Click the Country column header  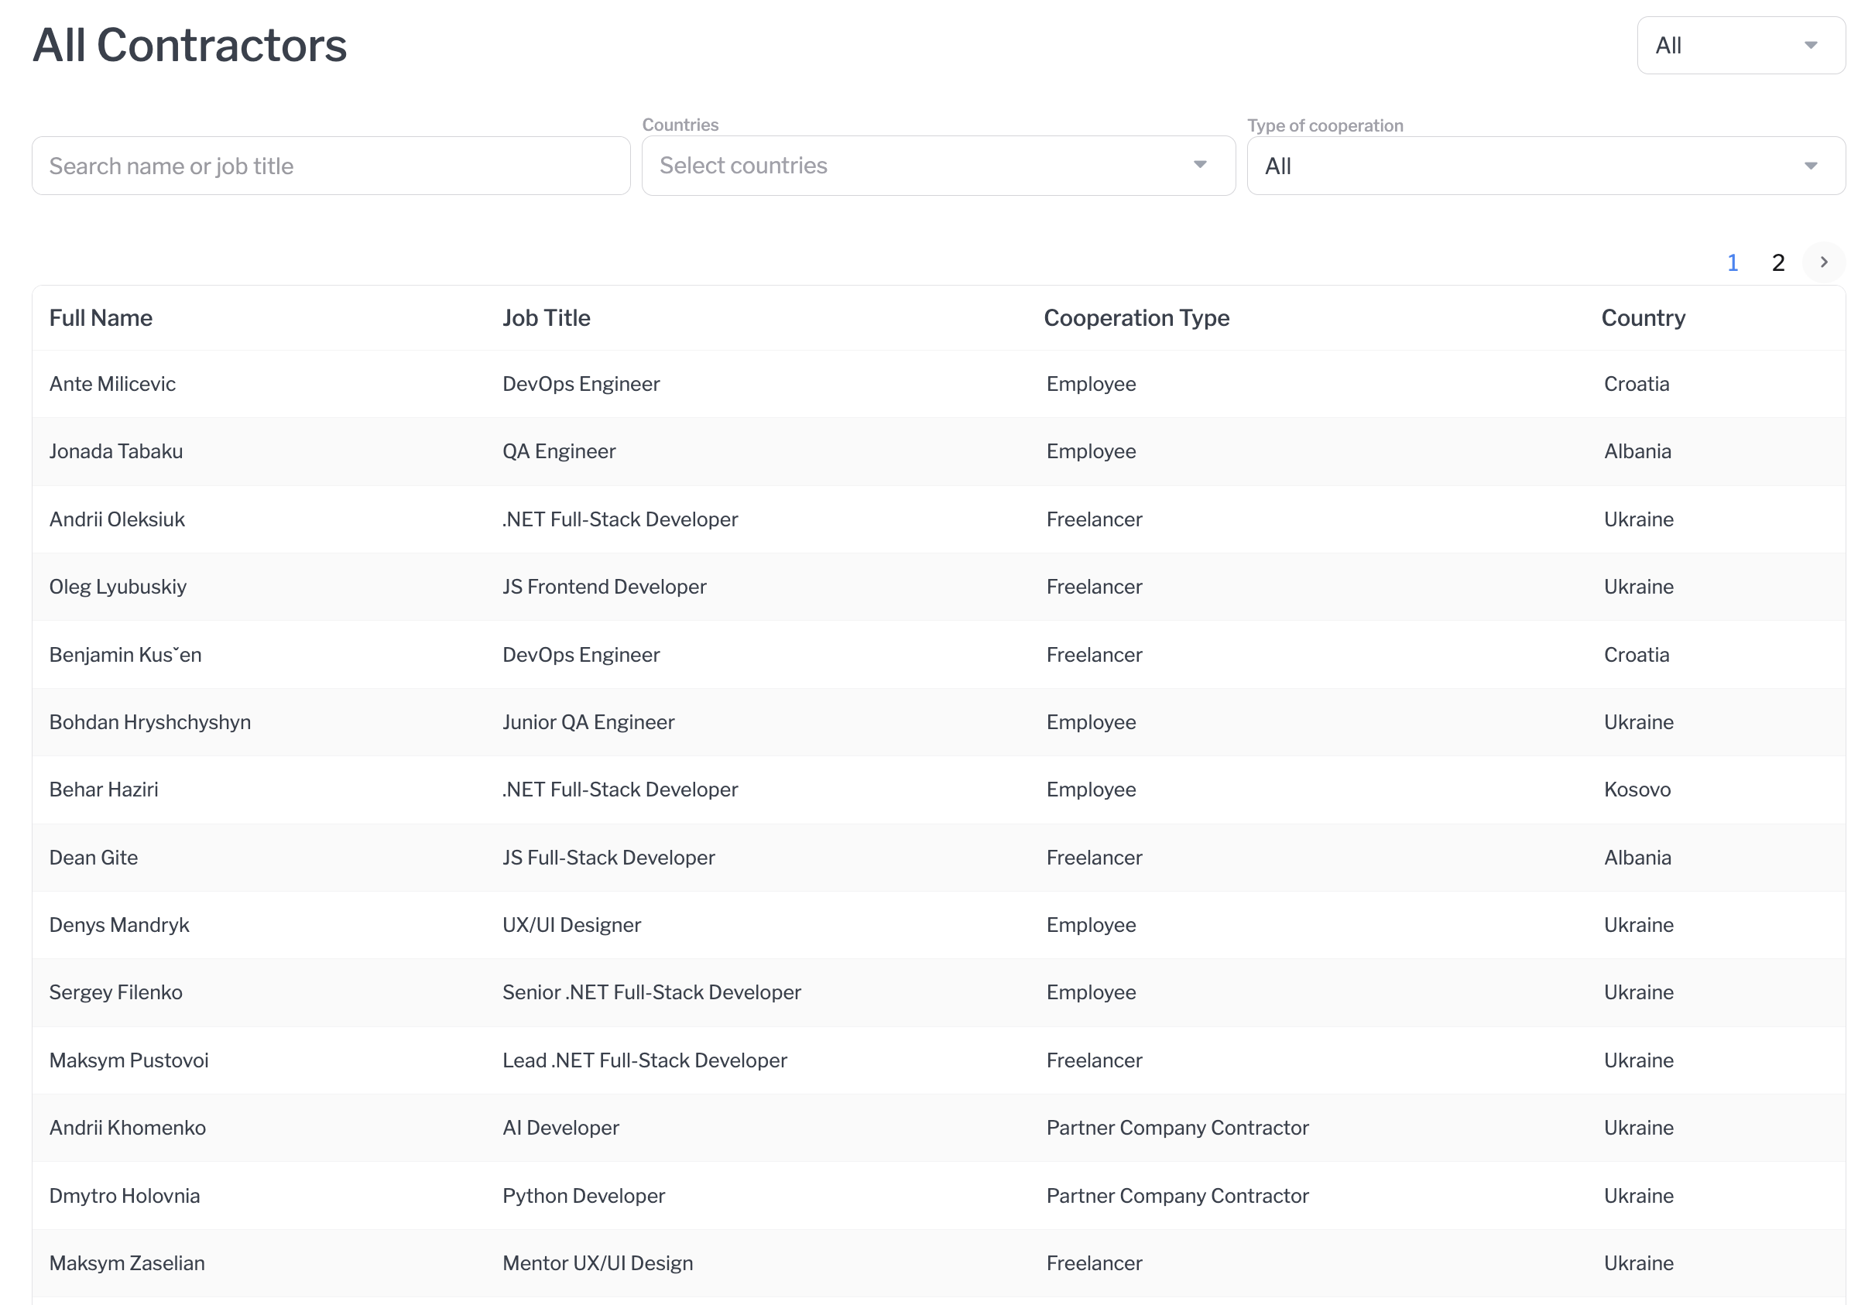coord(1643,317)
